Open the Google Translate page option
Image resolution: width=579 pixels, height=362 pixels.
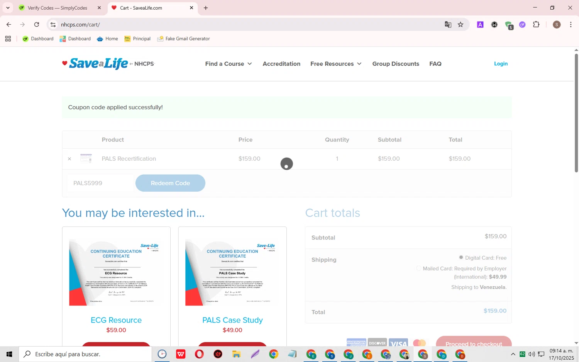(448, 24)
